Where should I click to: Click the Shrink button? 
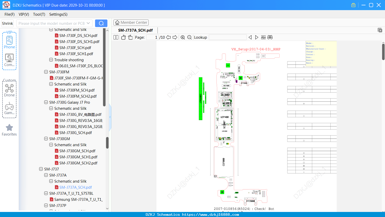tap(8, 24)
